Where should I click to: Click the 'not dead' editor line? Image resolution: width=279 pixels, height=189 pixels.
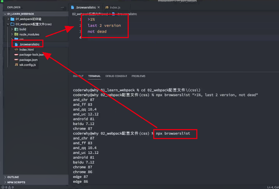pos(97,31)
